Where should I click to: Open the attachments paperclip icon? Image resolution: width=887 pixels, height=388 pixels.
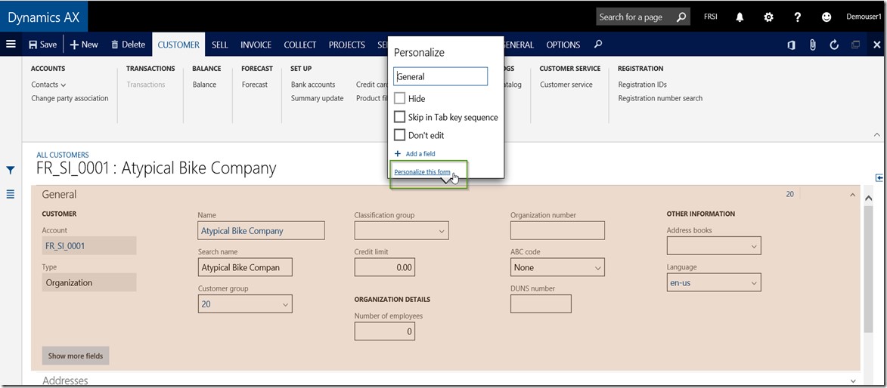[x=813, y=45]
